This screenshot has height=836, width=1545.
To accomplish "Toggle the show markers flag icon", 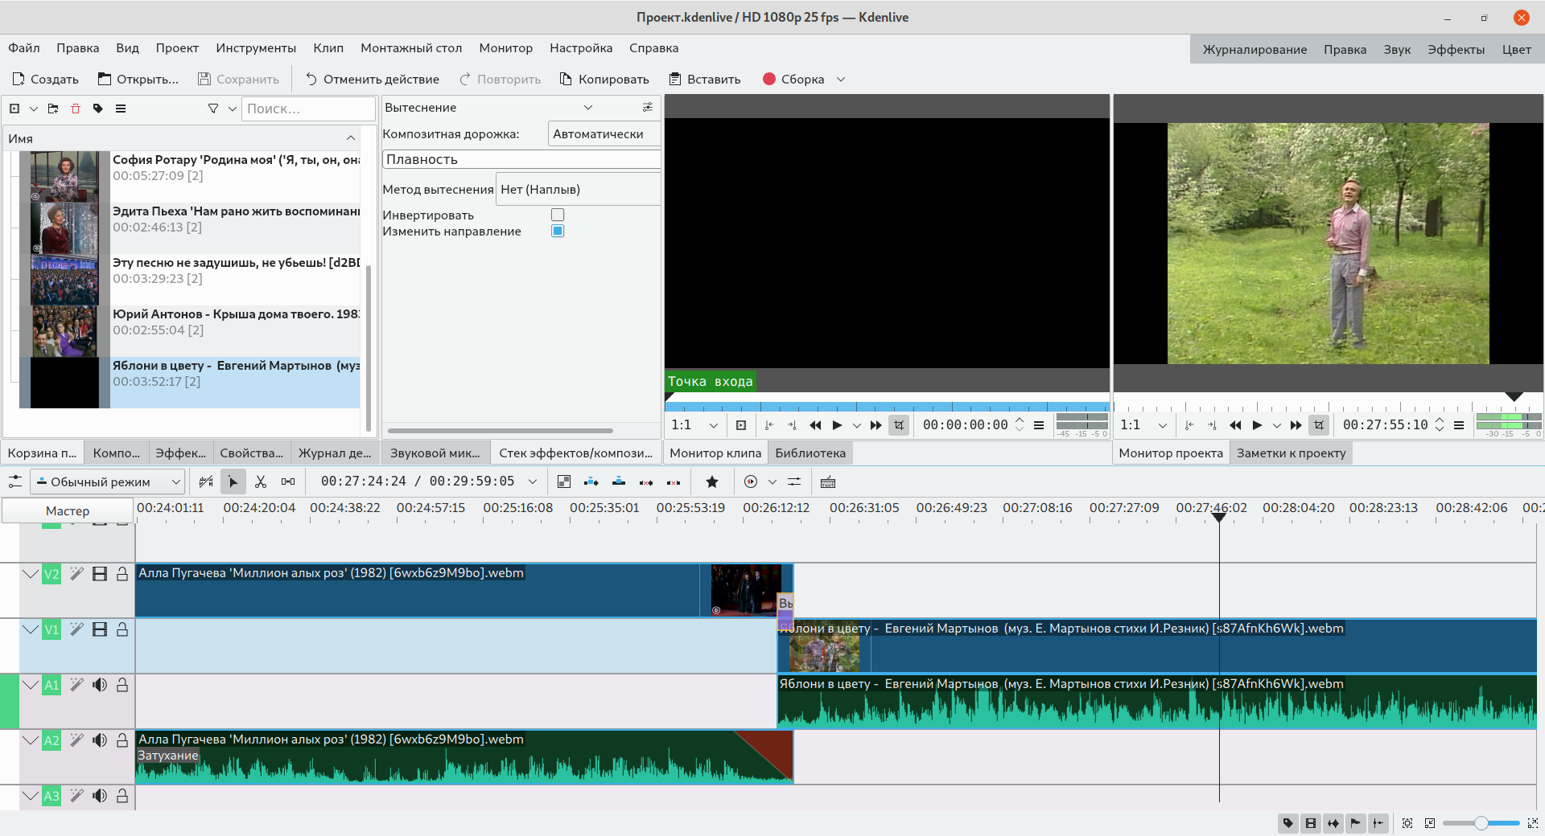I will point(1356,823).
